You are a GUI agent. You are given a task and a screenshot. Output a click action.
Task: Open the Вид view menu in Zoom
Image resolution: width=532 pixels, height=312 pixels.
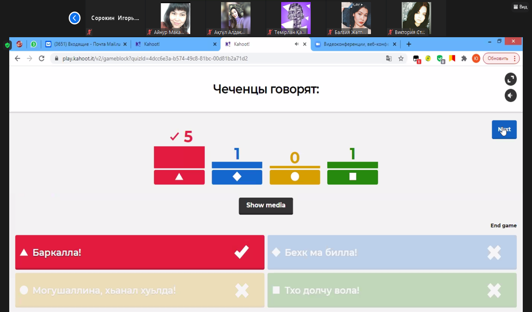click(x=520, y=7)
